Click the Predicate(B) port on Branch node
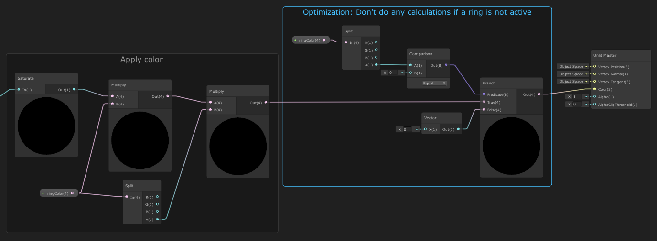Image resolution: width=657 pixels, height=241 pixels. point(484,94)
